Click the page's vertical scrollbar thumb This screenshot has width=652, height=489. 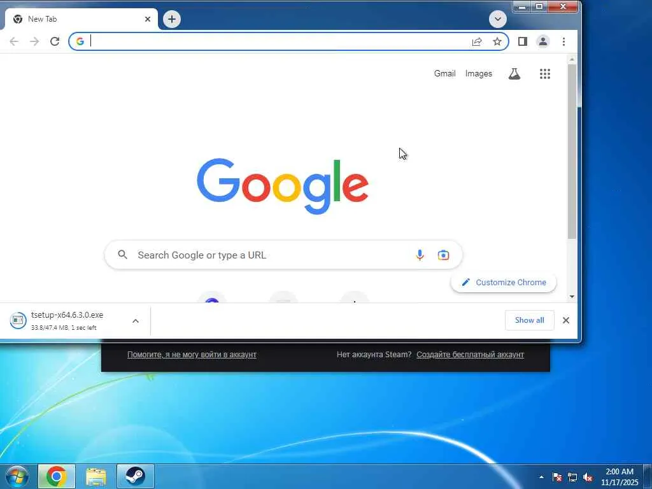(x=572, y=152)
